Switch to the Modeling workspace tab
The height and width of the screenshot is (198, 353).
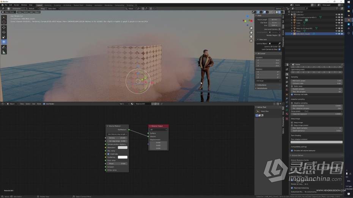pyautogui.click(x=48, y=5)
